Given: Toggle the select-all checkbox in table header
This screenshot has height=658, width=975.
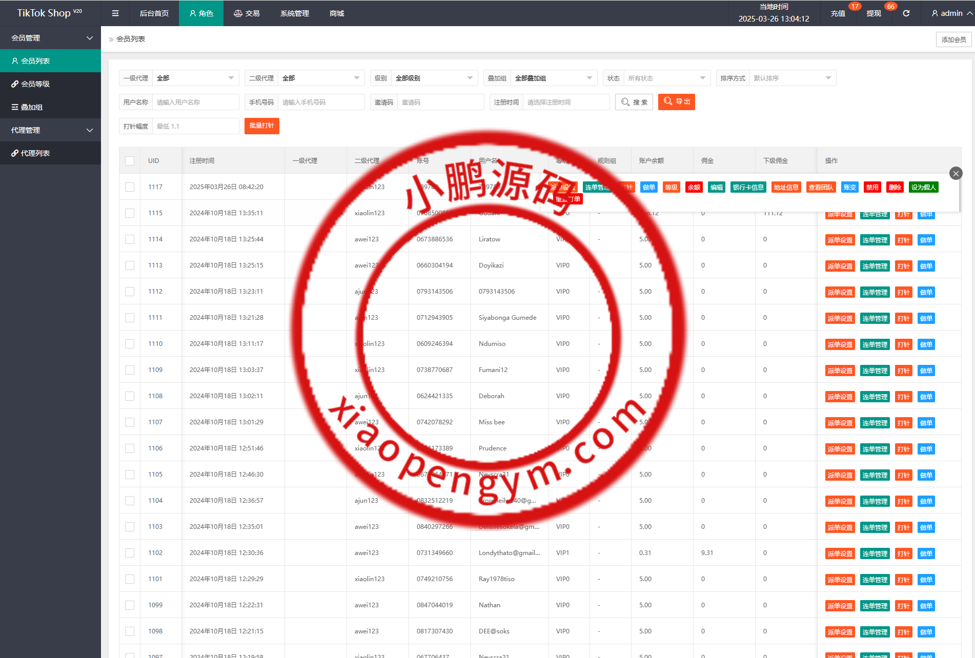Looking at the screenshot, I should tap(130, 161).
